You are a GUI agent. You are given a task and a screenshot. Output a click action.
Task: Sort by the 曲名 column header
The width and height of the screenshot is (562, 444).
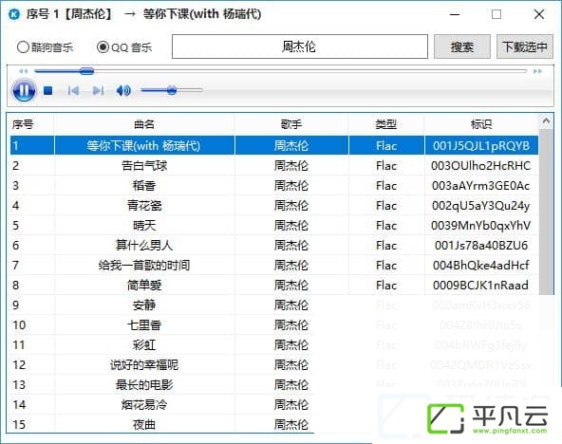point(144,124)
